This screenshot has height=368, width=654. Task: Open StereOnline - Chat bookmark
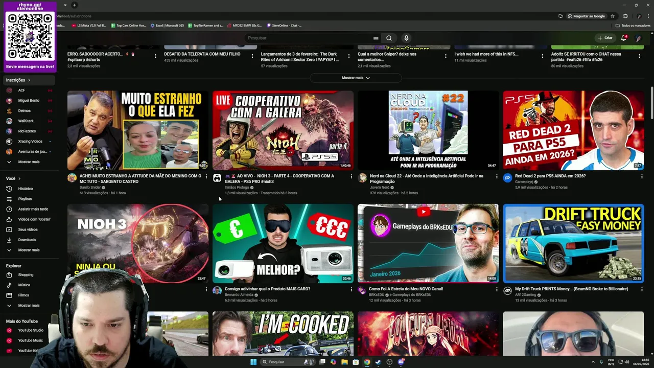click(284, 25)
